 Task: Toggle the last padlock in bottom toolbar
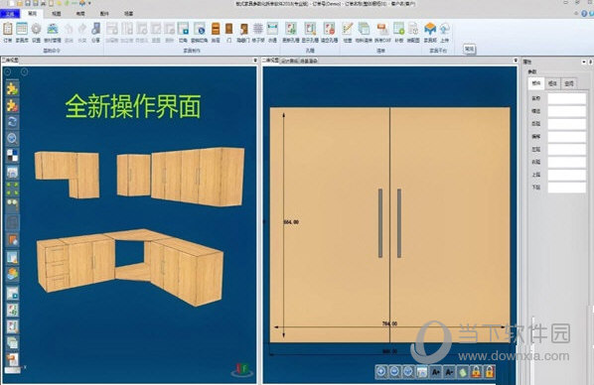[x=490, y=372]
